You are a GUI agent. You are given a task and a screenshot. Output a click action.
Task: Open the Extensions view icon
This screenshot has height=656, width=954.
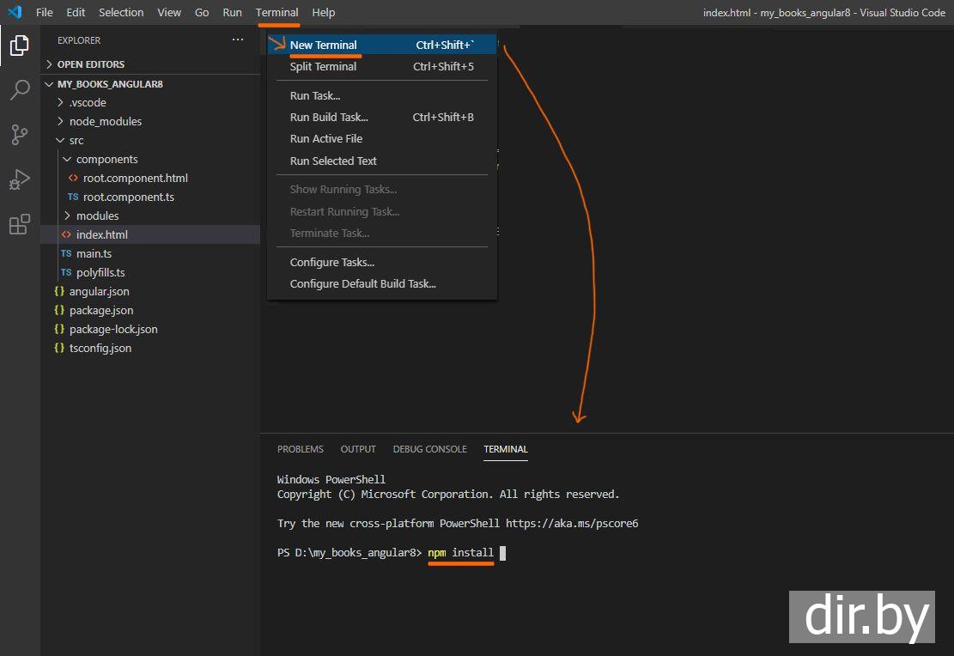19,225
